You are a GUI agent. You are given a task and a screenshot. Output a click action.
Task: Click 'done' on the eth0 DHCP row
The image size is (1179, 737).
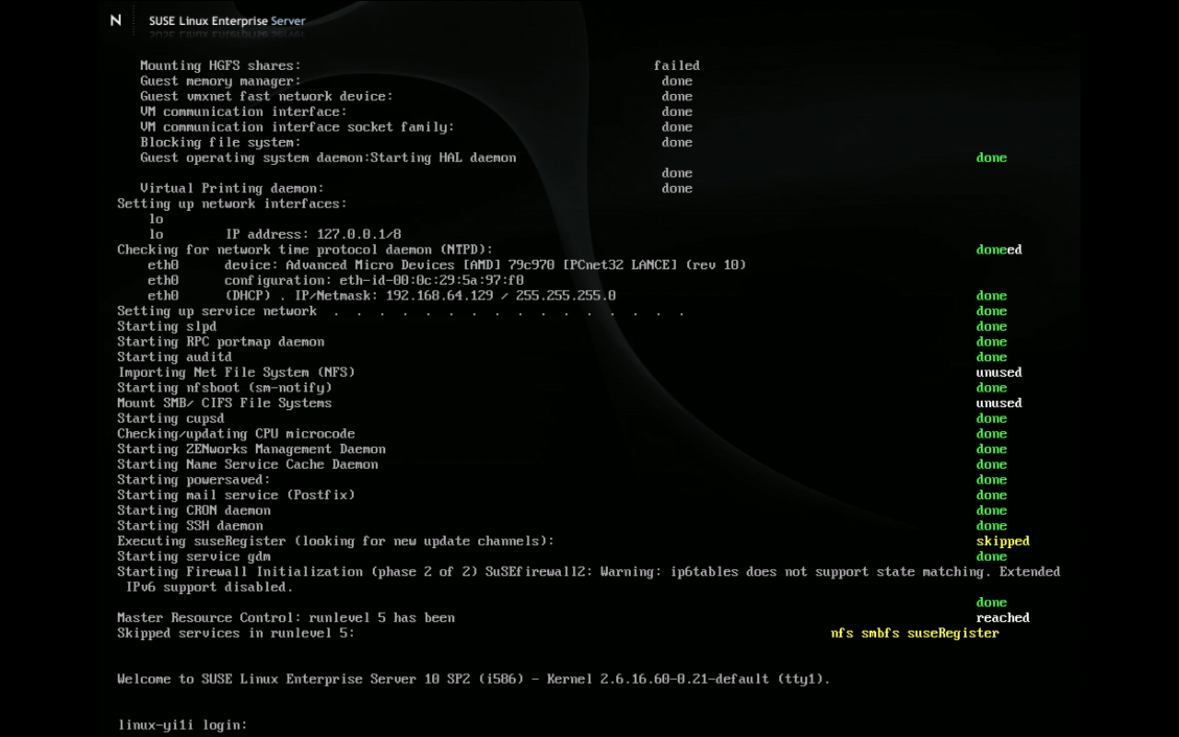(991, 296)
